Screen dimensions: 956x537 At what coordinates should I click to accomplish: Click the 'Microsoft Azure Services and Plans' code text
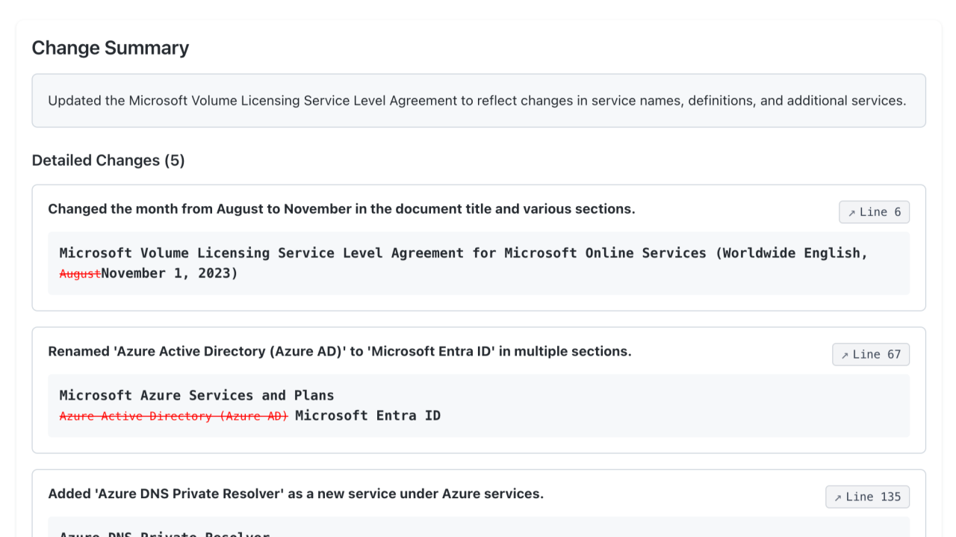[197, 395]
